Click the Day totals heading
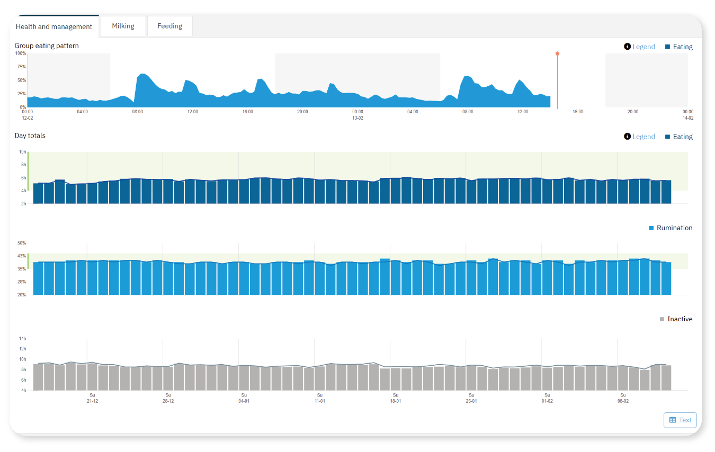This screenshot has height=452, width=715. (30, 135)
